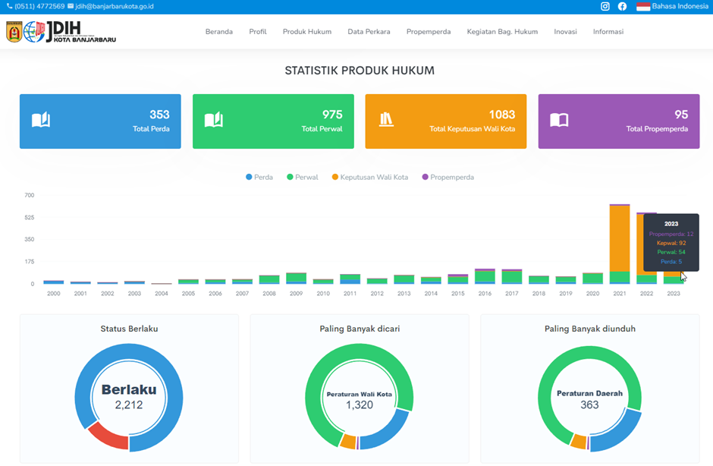
Task: Expand the Profil navigation menu
Action: pyautogui.click(x=258, y=32)
